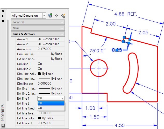The height and width of the screenshot is (129, 164).
Task: Click the Ext line color ByBlock swatch
Action: click(40, 118)
